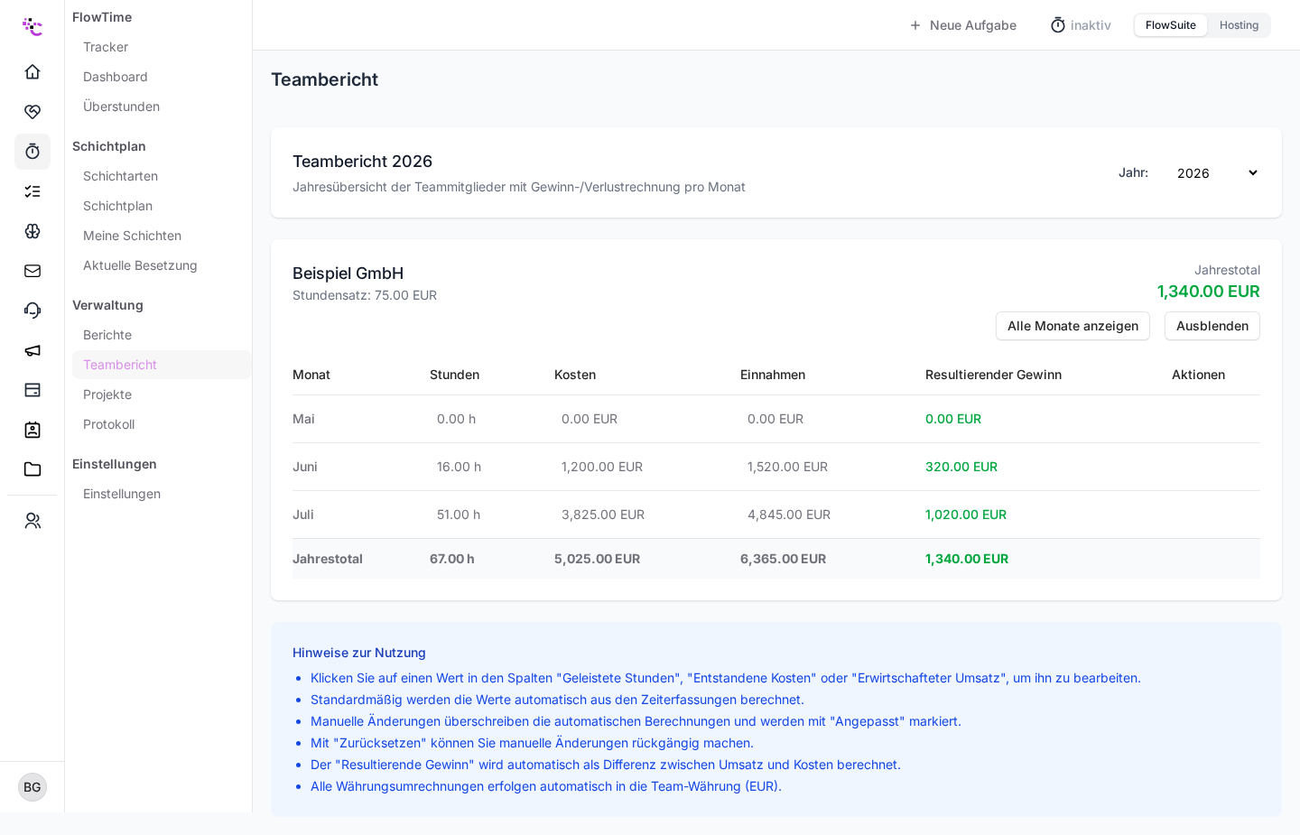Open the checklist tasks icon
Screen dimensions: 1300x835
pos(32,190)
